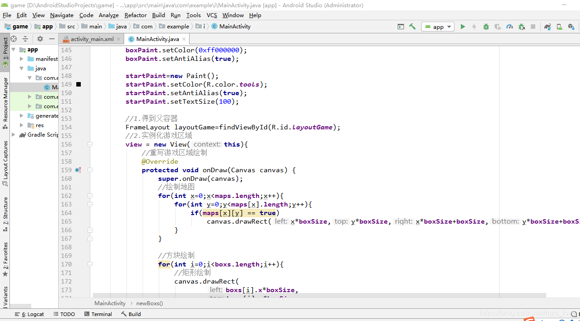Open the 6: Logcat tool window
This screenshot has width=580, height=321.
tap(29, 314)
